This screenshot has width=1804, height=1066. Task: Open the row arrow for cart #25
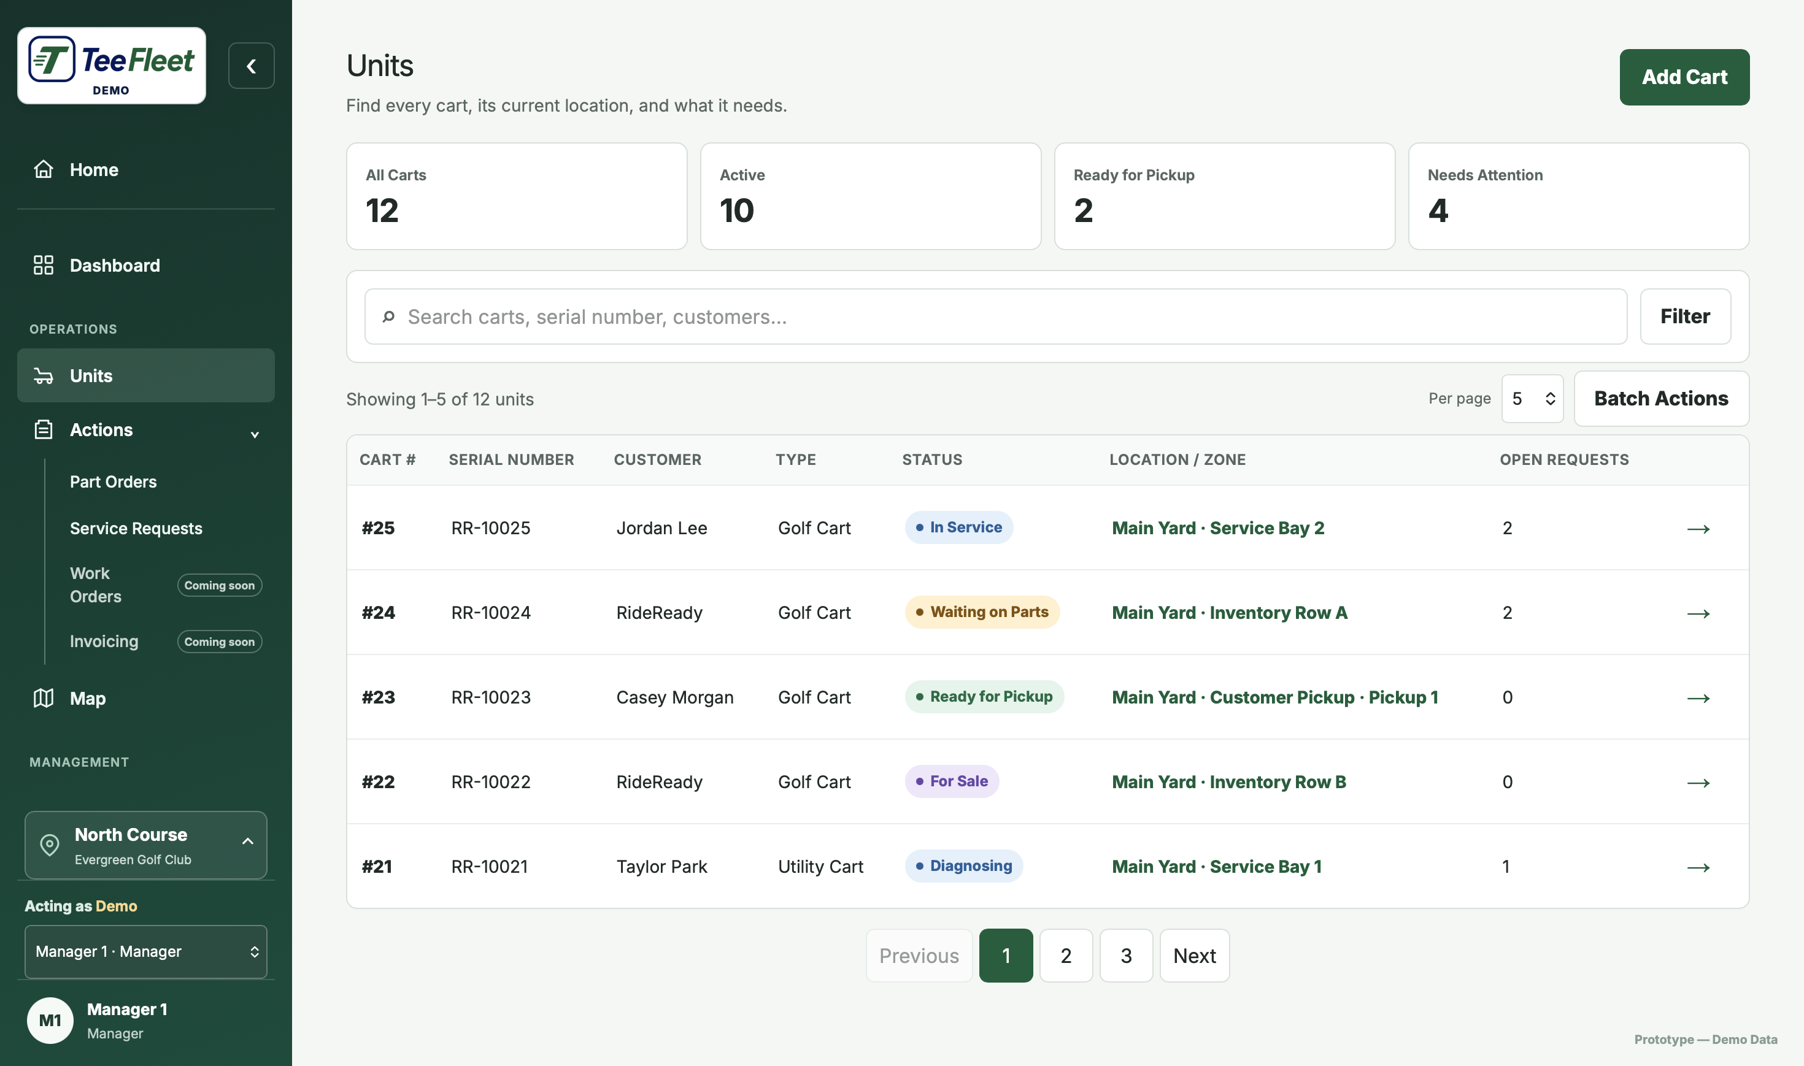pyautogui.click(x=1698, y=529)
